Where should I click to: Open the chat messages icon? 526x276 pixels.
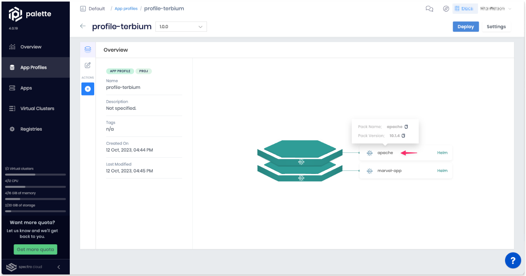[429, 9]
